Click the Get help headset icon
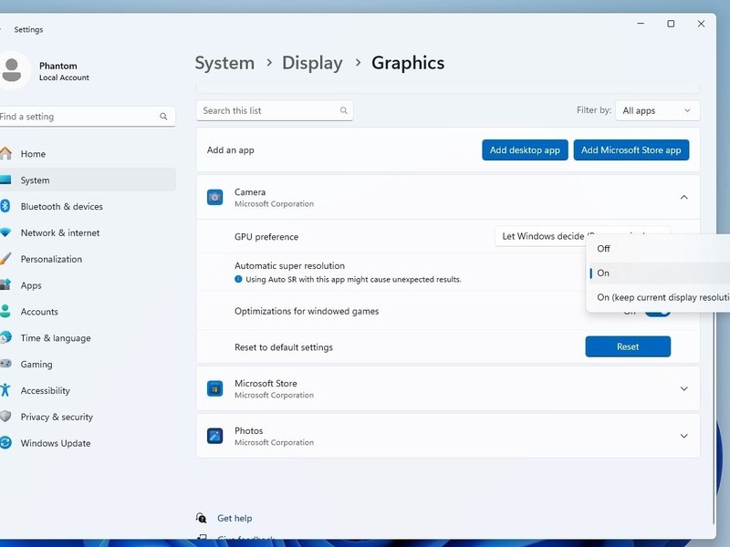Image resolution: width=730 pixels, height=547 pixels. coord(201,518)
